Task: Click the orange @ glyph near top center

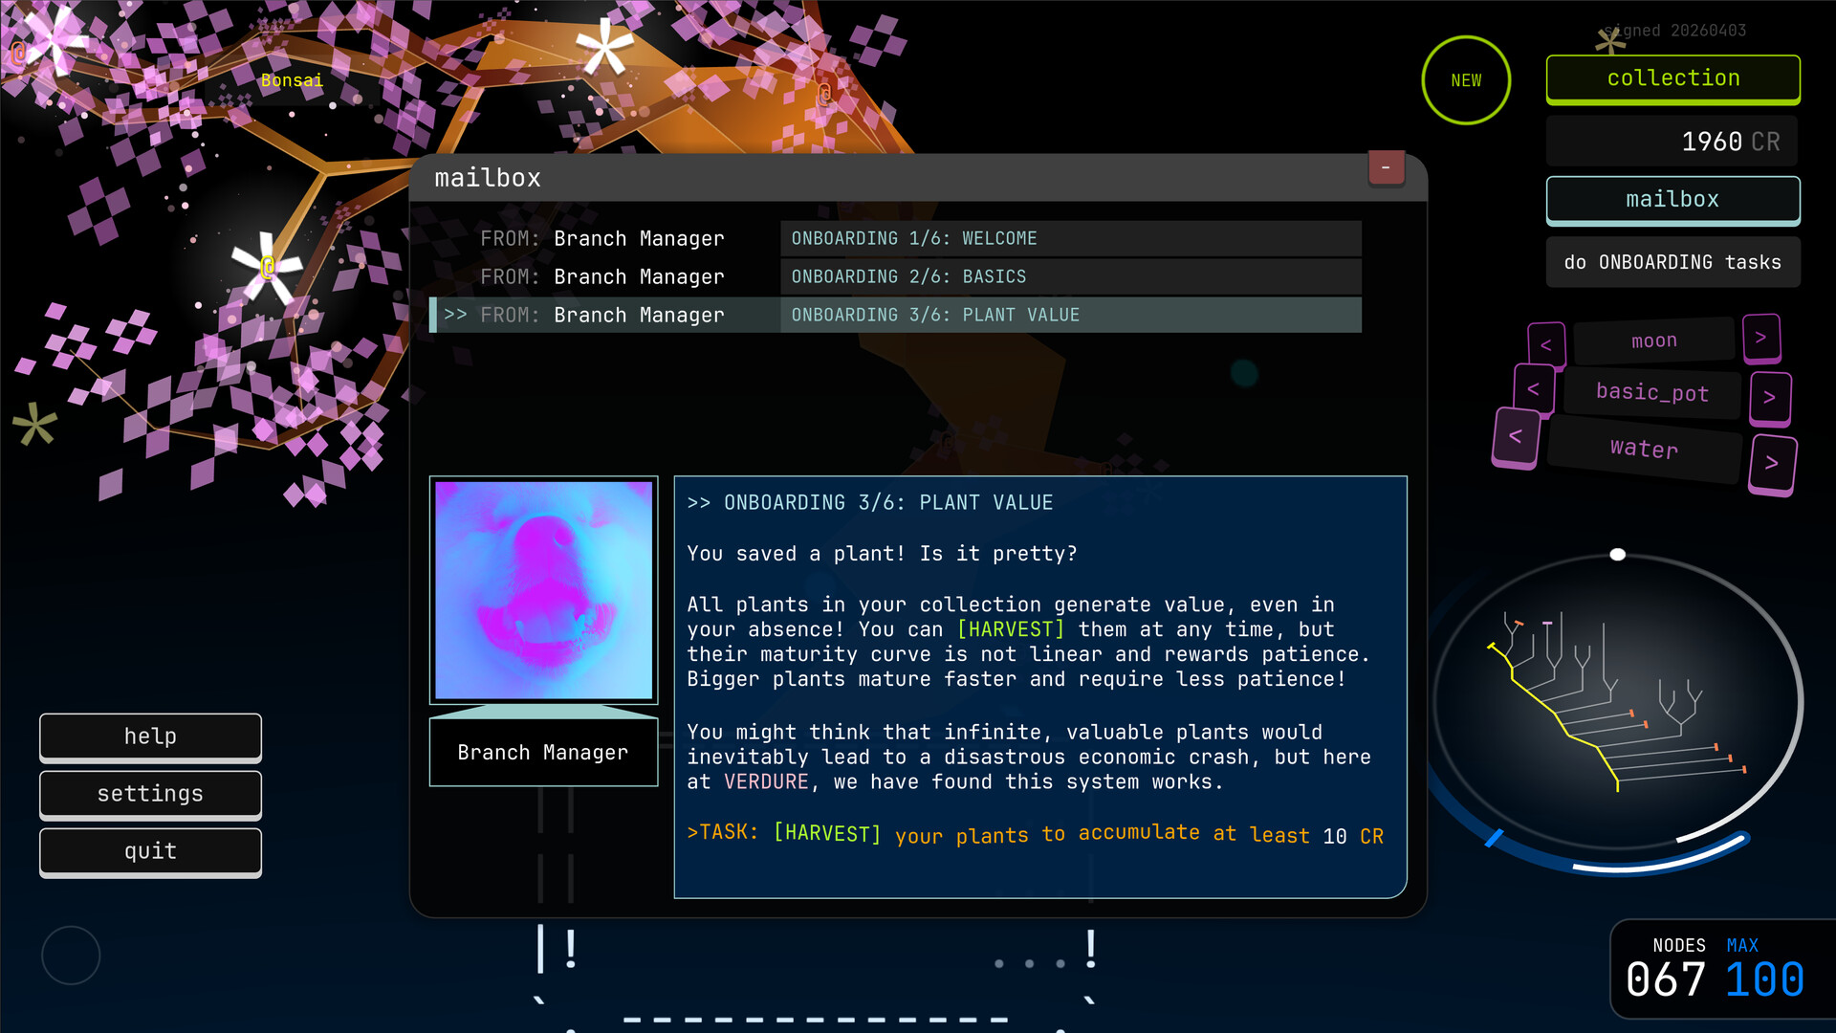Action: 823,95
